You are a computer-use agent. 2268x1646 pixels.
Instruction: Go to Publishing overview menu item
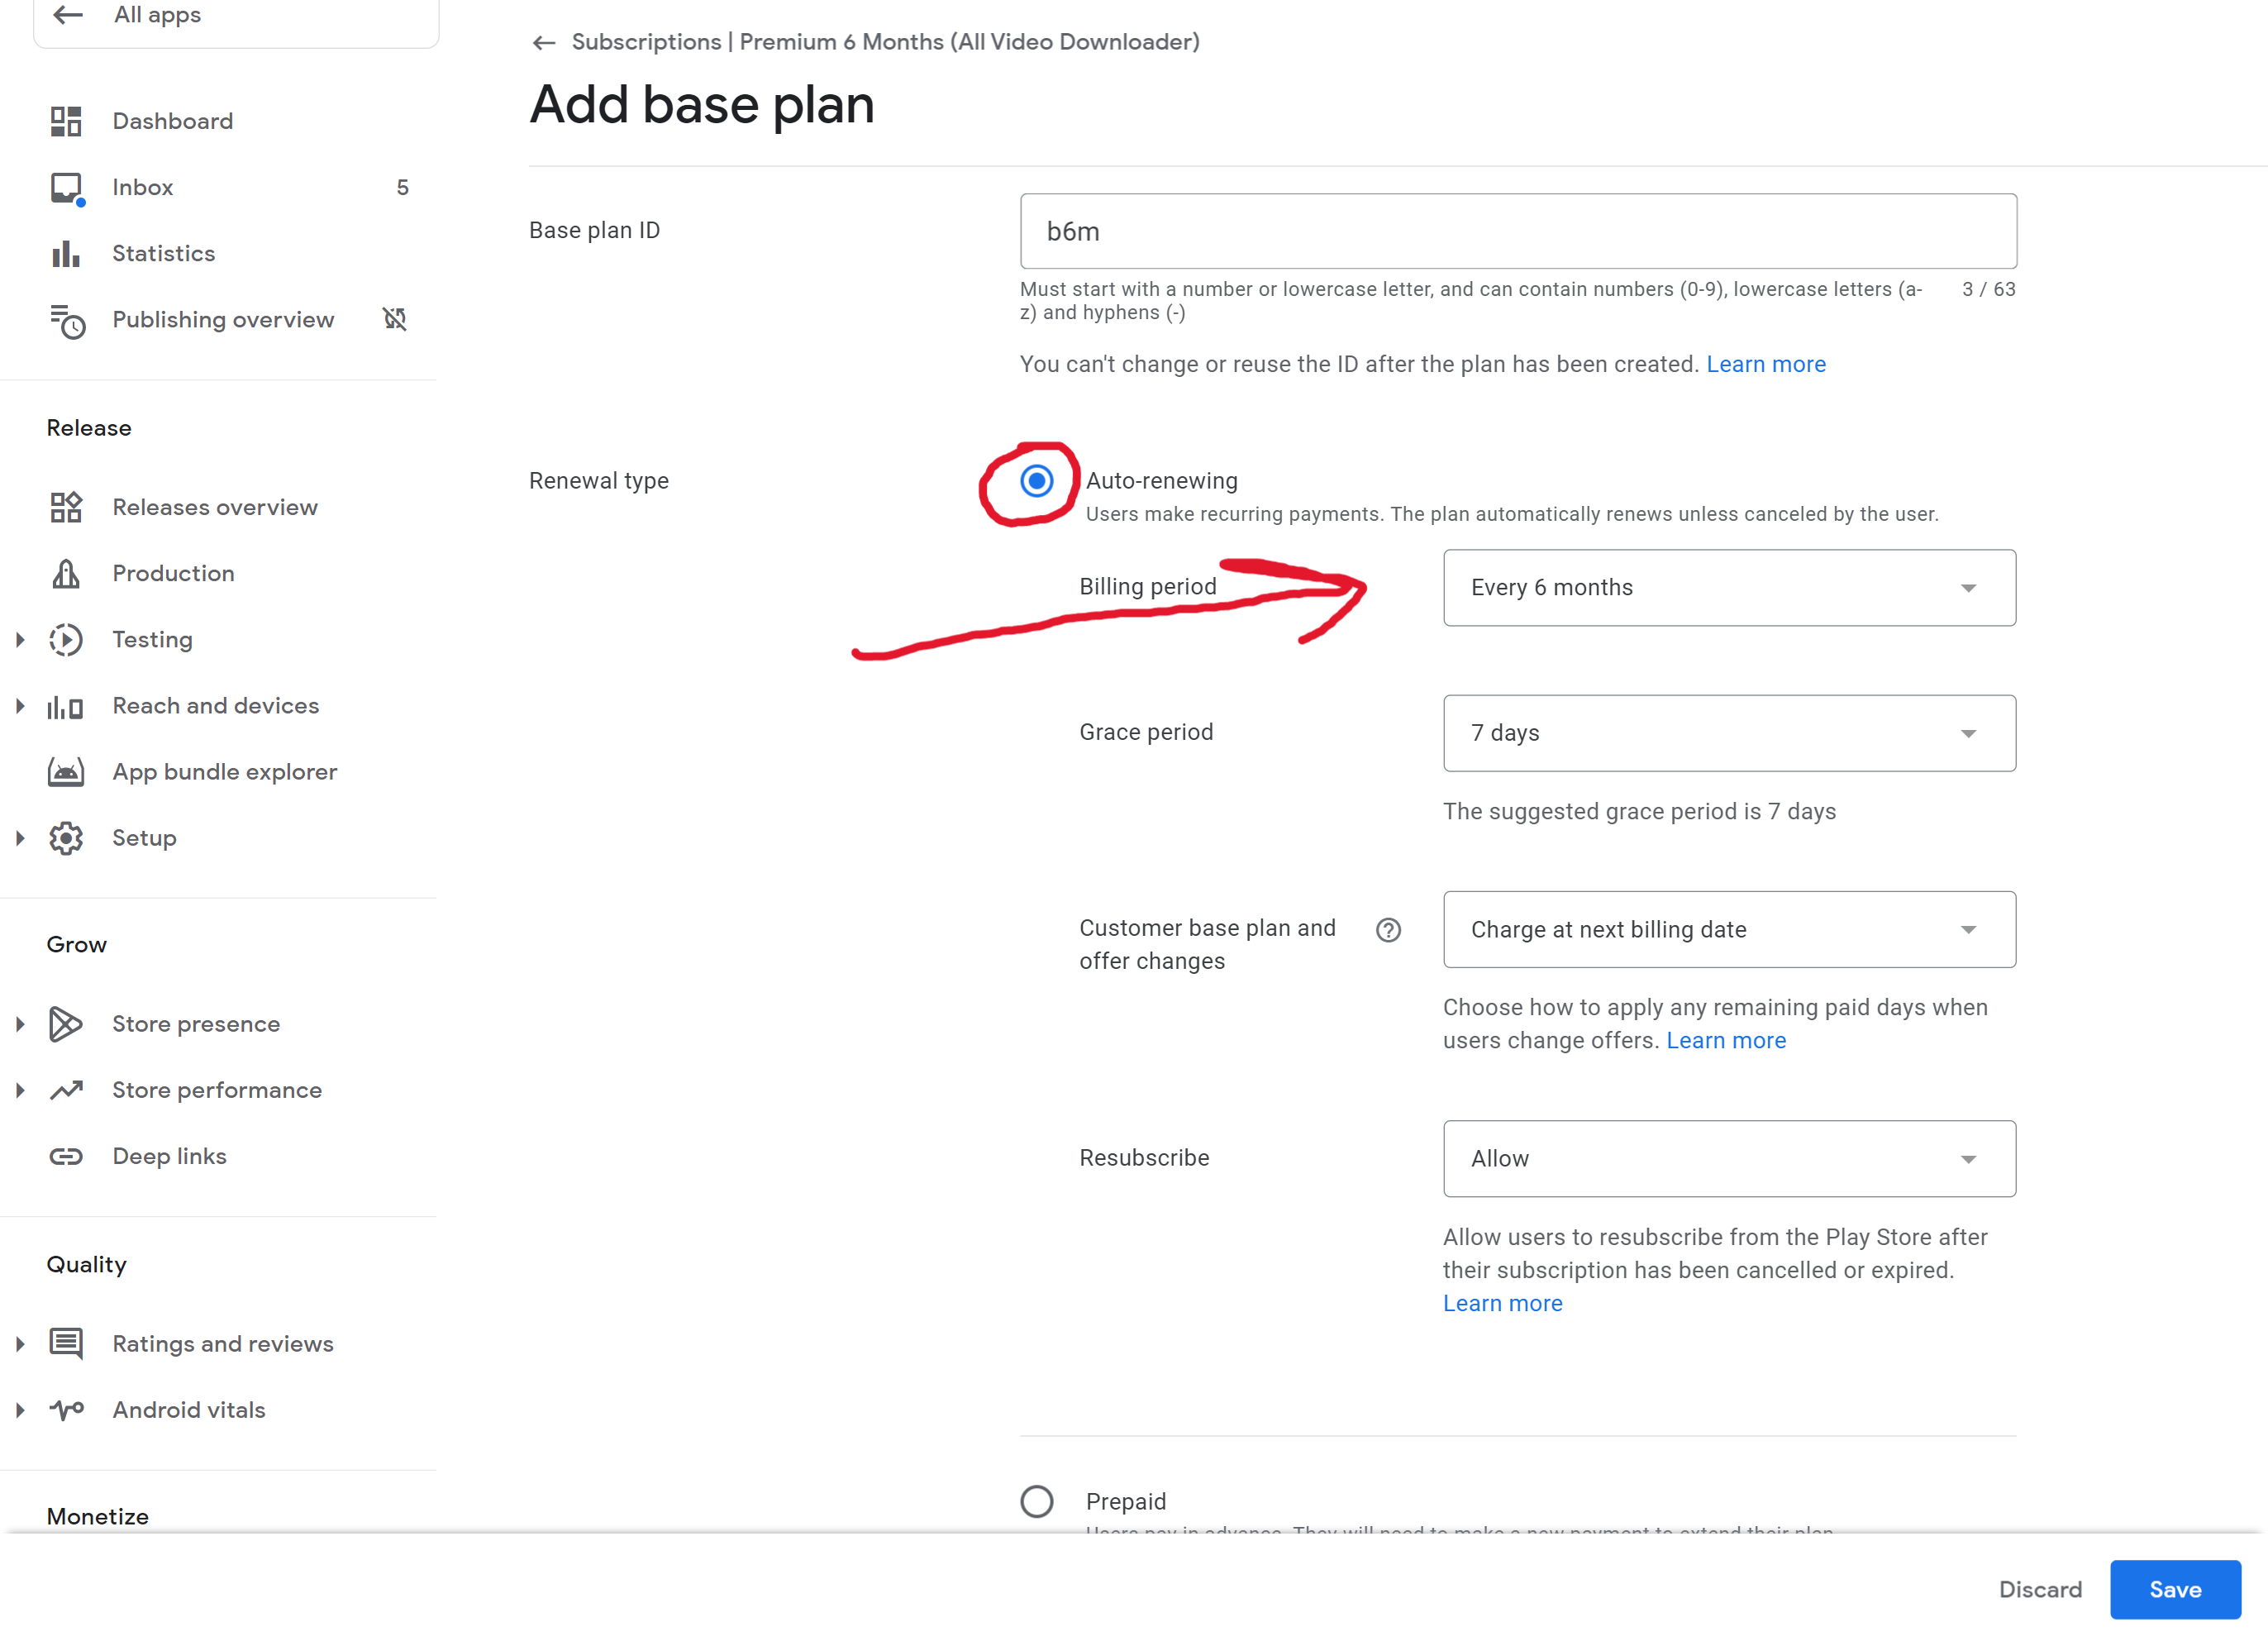point(223,320)
